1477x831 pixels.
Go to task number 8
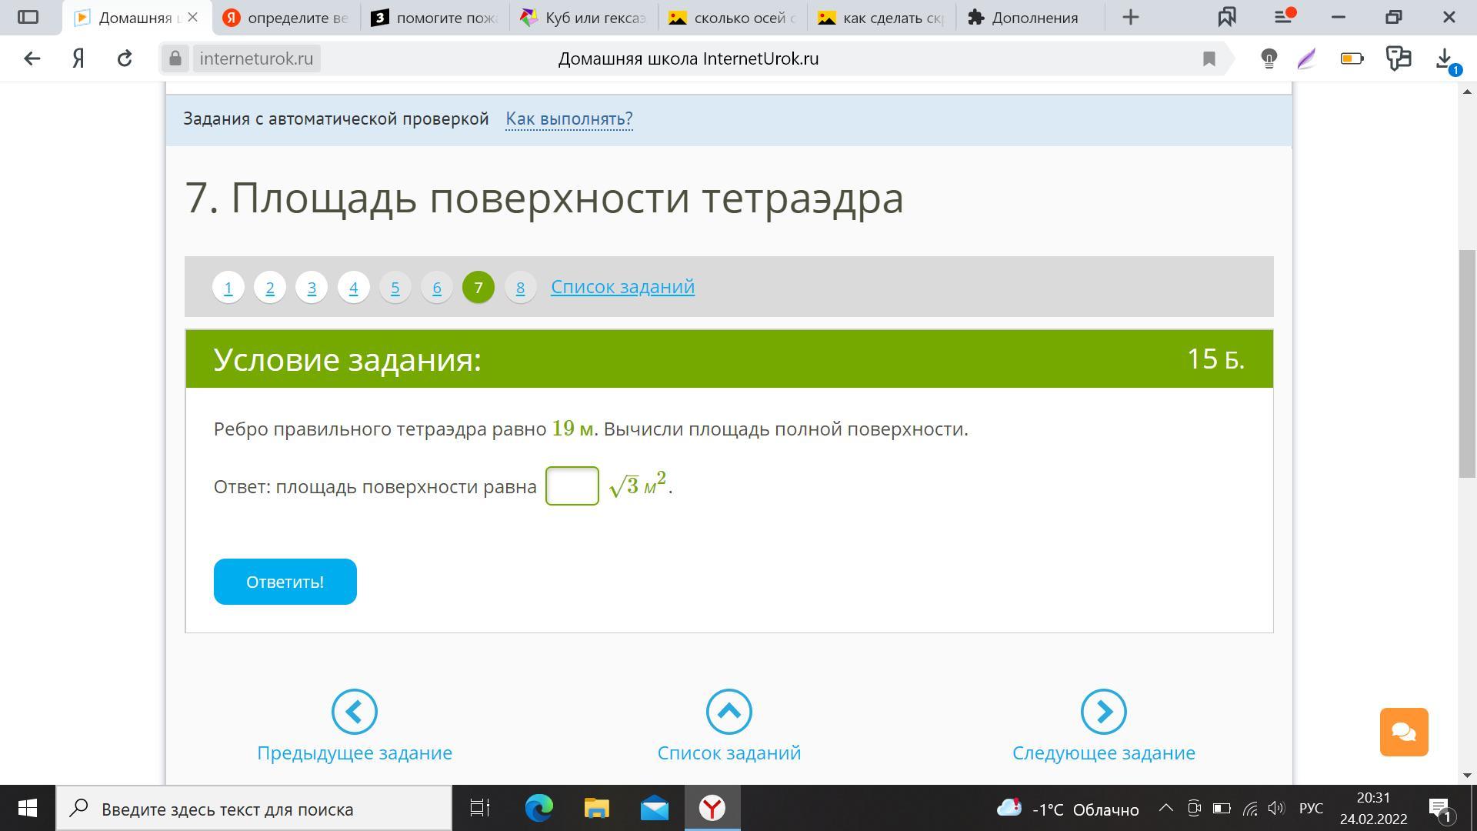point(520,287)
